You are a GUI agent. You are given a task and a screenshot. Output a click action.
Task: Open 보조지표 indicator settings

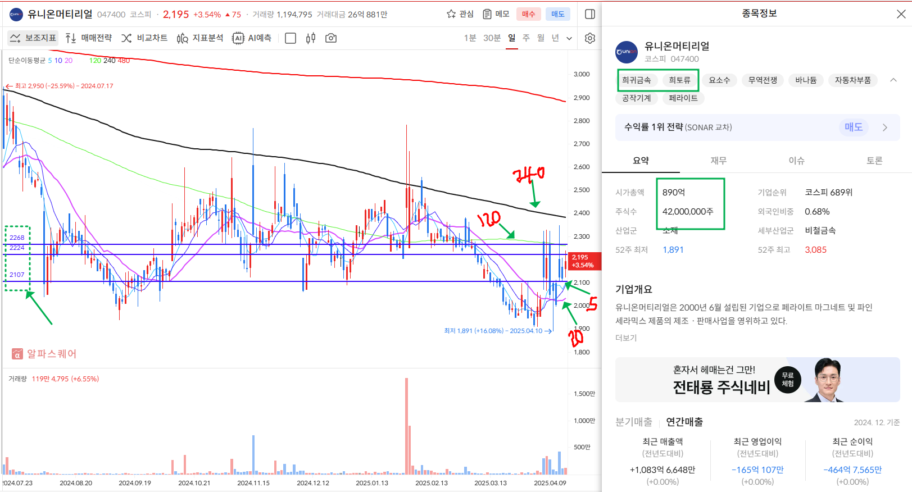point(33,38)
